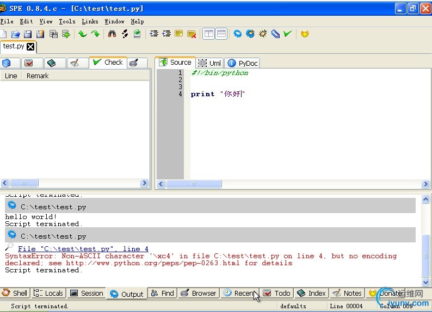
Task: Click the Line column header
Action: point(11,76)
